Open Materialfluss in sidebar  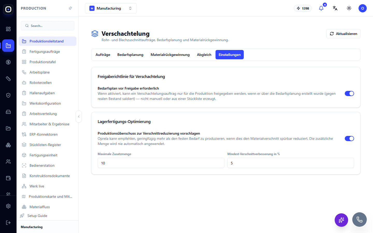coord(47,207)
